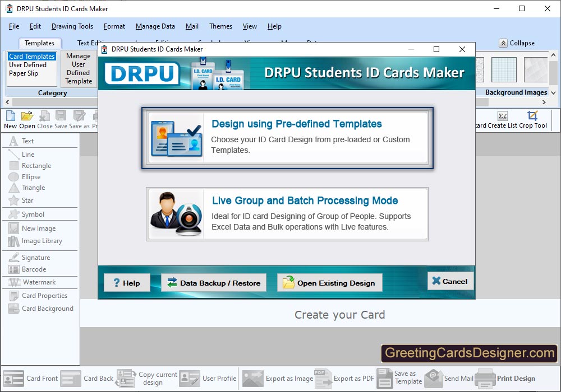Choose Design using Pre-defined Templates

[x=287, y=138]
